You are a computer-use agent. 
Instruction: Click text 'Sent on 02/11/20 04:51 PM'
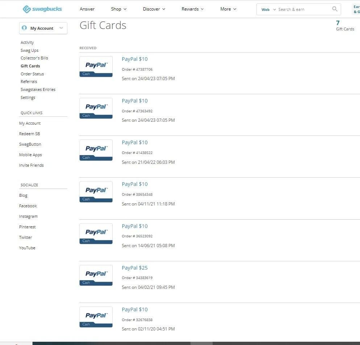click(x=148, y=329)
